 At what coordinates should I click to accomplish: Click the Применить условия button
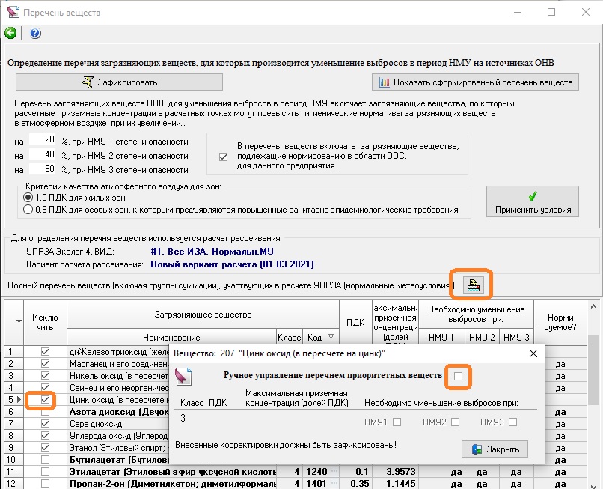click(x=533, y=202)
